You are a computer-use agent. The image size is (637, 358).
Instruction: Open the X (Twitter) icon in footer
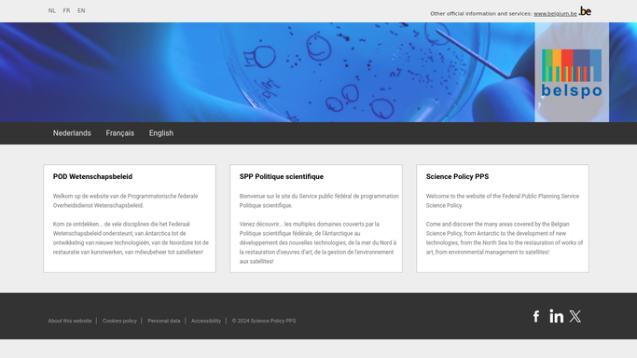click(575, 316)
